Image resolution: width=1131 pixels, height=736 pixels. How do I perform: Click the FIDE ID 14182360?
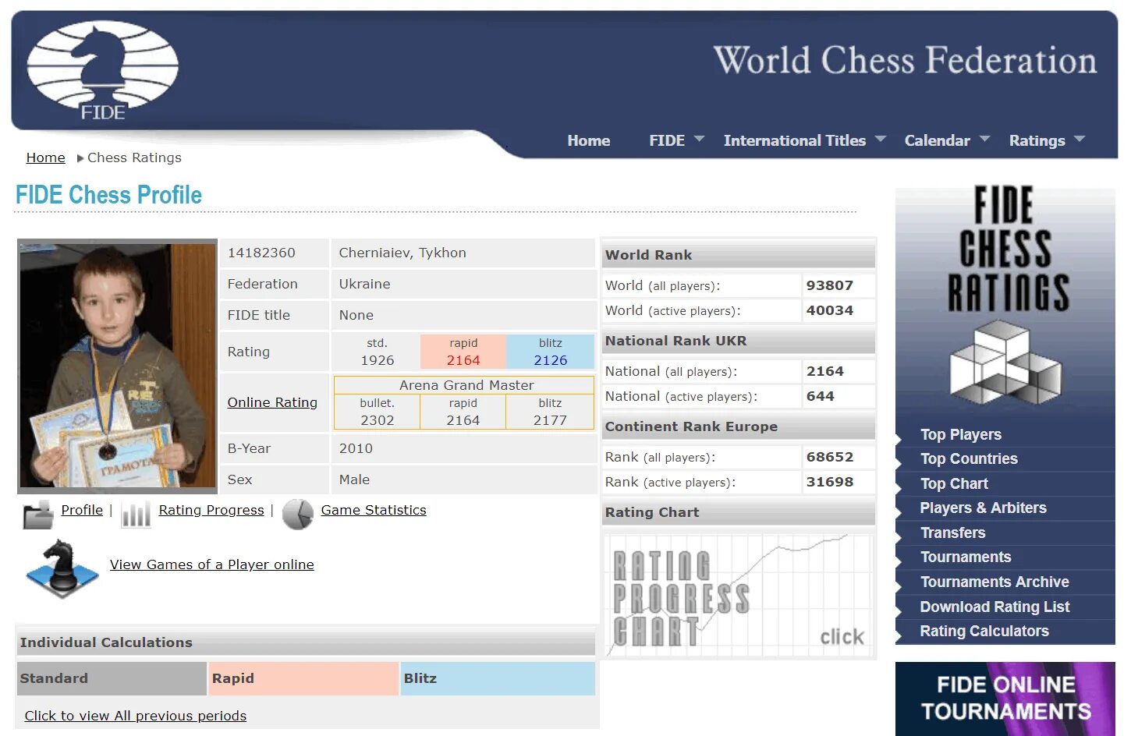tap(261, 253)
